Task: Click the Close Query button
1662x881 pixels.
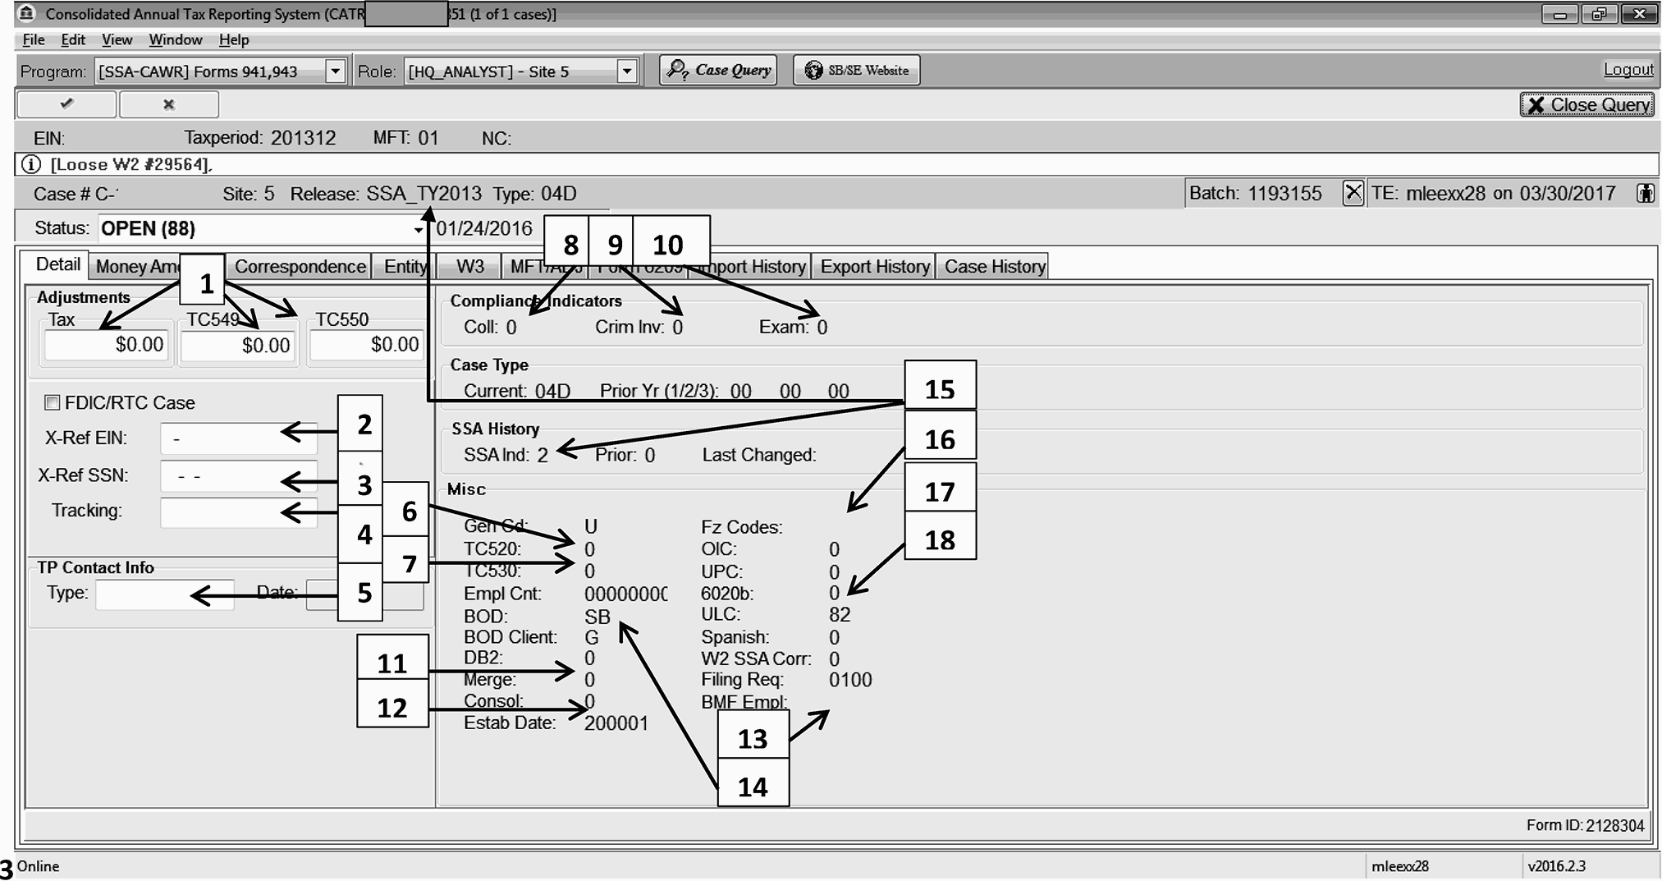Action: 1587,104
